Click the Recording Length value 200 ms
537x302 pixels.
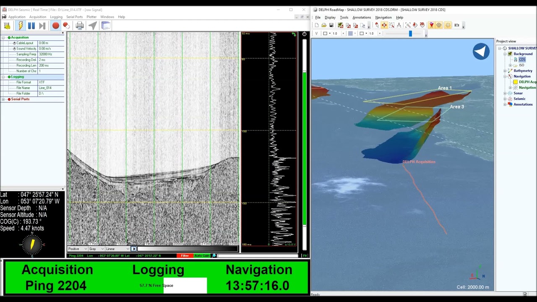pyautogui.click(x=51, y=65)
